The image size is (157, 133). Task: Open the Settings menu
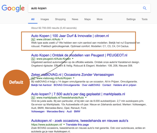point(131,19)
